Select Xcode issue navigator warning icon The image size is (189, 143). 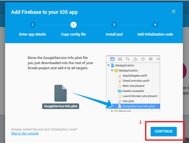(x=135, y=59)
